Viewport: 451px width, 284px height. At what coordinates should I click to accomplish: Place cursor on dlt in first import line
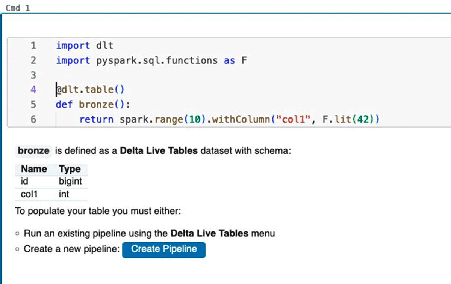tap(105, 46)
